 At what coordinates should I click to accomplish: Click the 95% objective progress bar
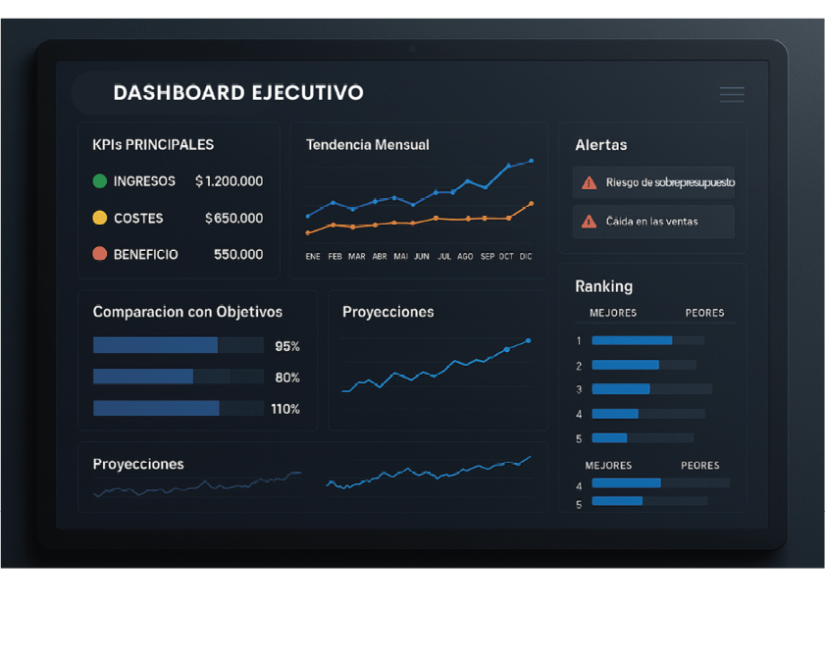(x=178, y=345)
